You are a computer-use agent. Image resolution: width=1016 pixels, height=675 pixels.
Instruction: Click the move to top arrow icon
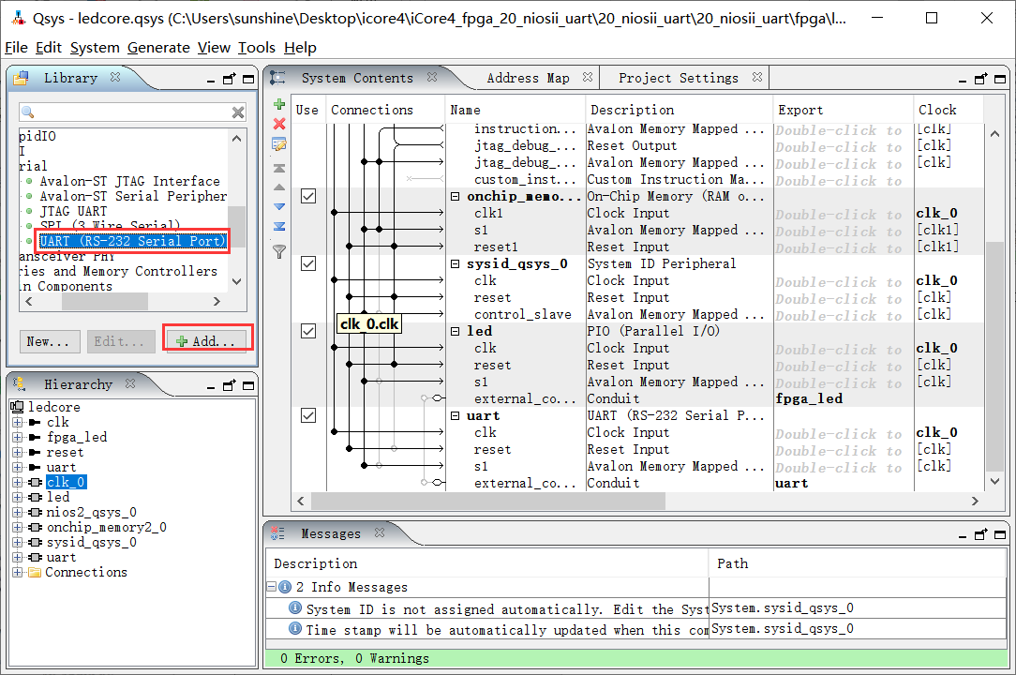[278, 168]
